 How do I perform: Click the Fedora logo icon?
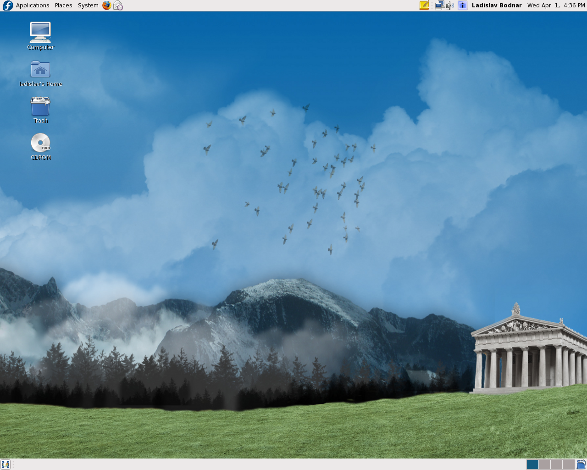pos(8,6)
